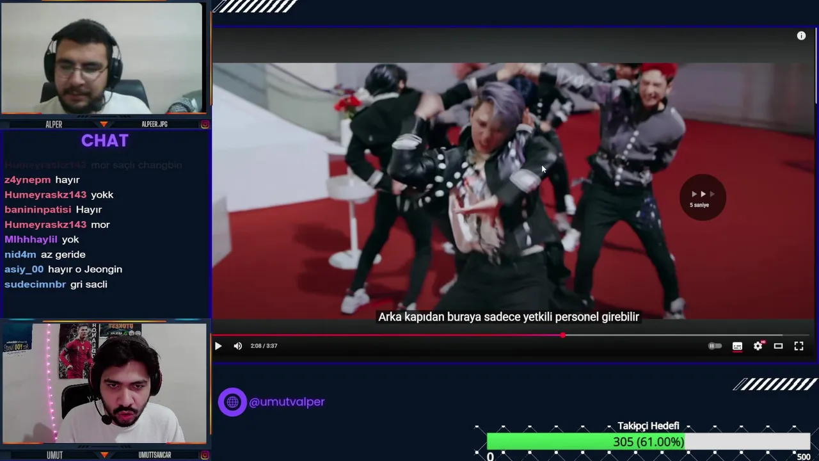Click the 'hayır o Jeongin' chat message
Screen dimensions: 819x461
pos(85,270)
